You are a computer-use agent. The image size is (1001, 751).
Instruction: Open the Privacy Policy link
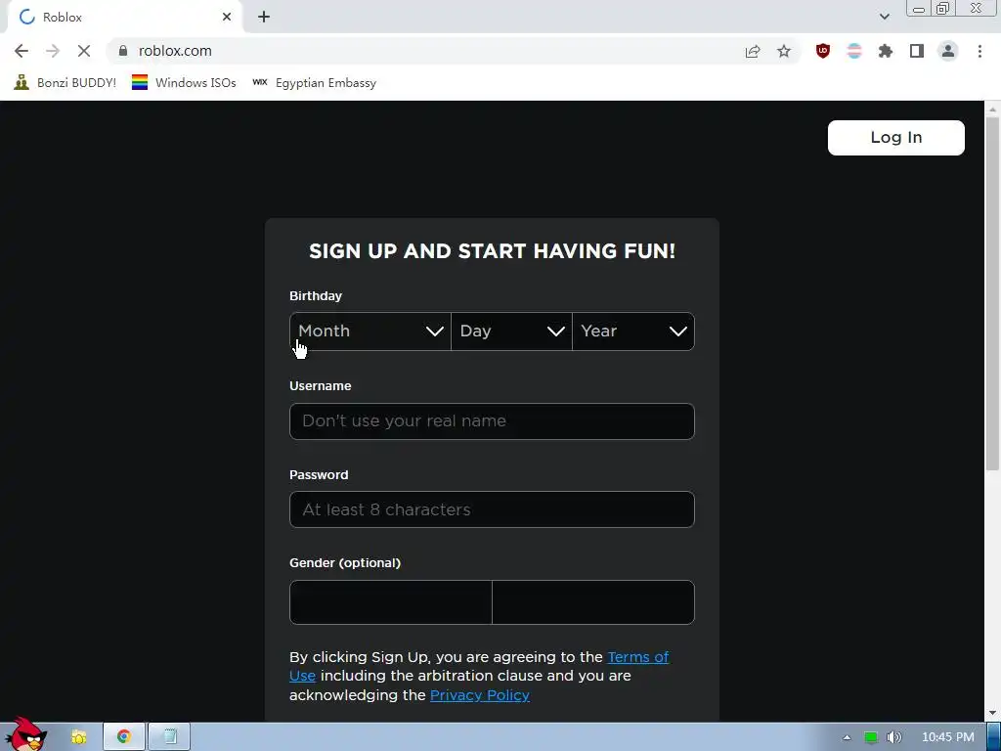click(x=479, y=695)
